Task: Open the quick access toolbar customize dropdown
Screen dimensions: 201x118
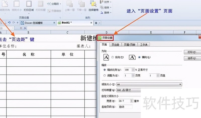Action: pos(17,23)
